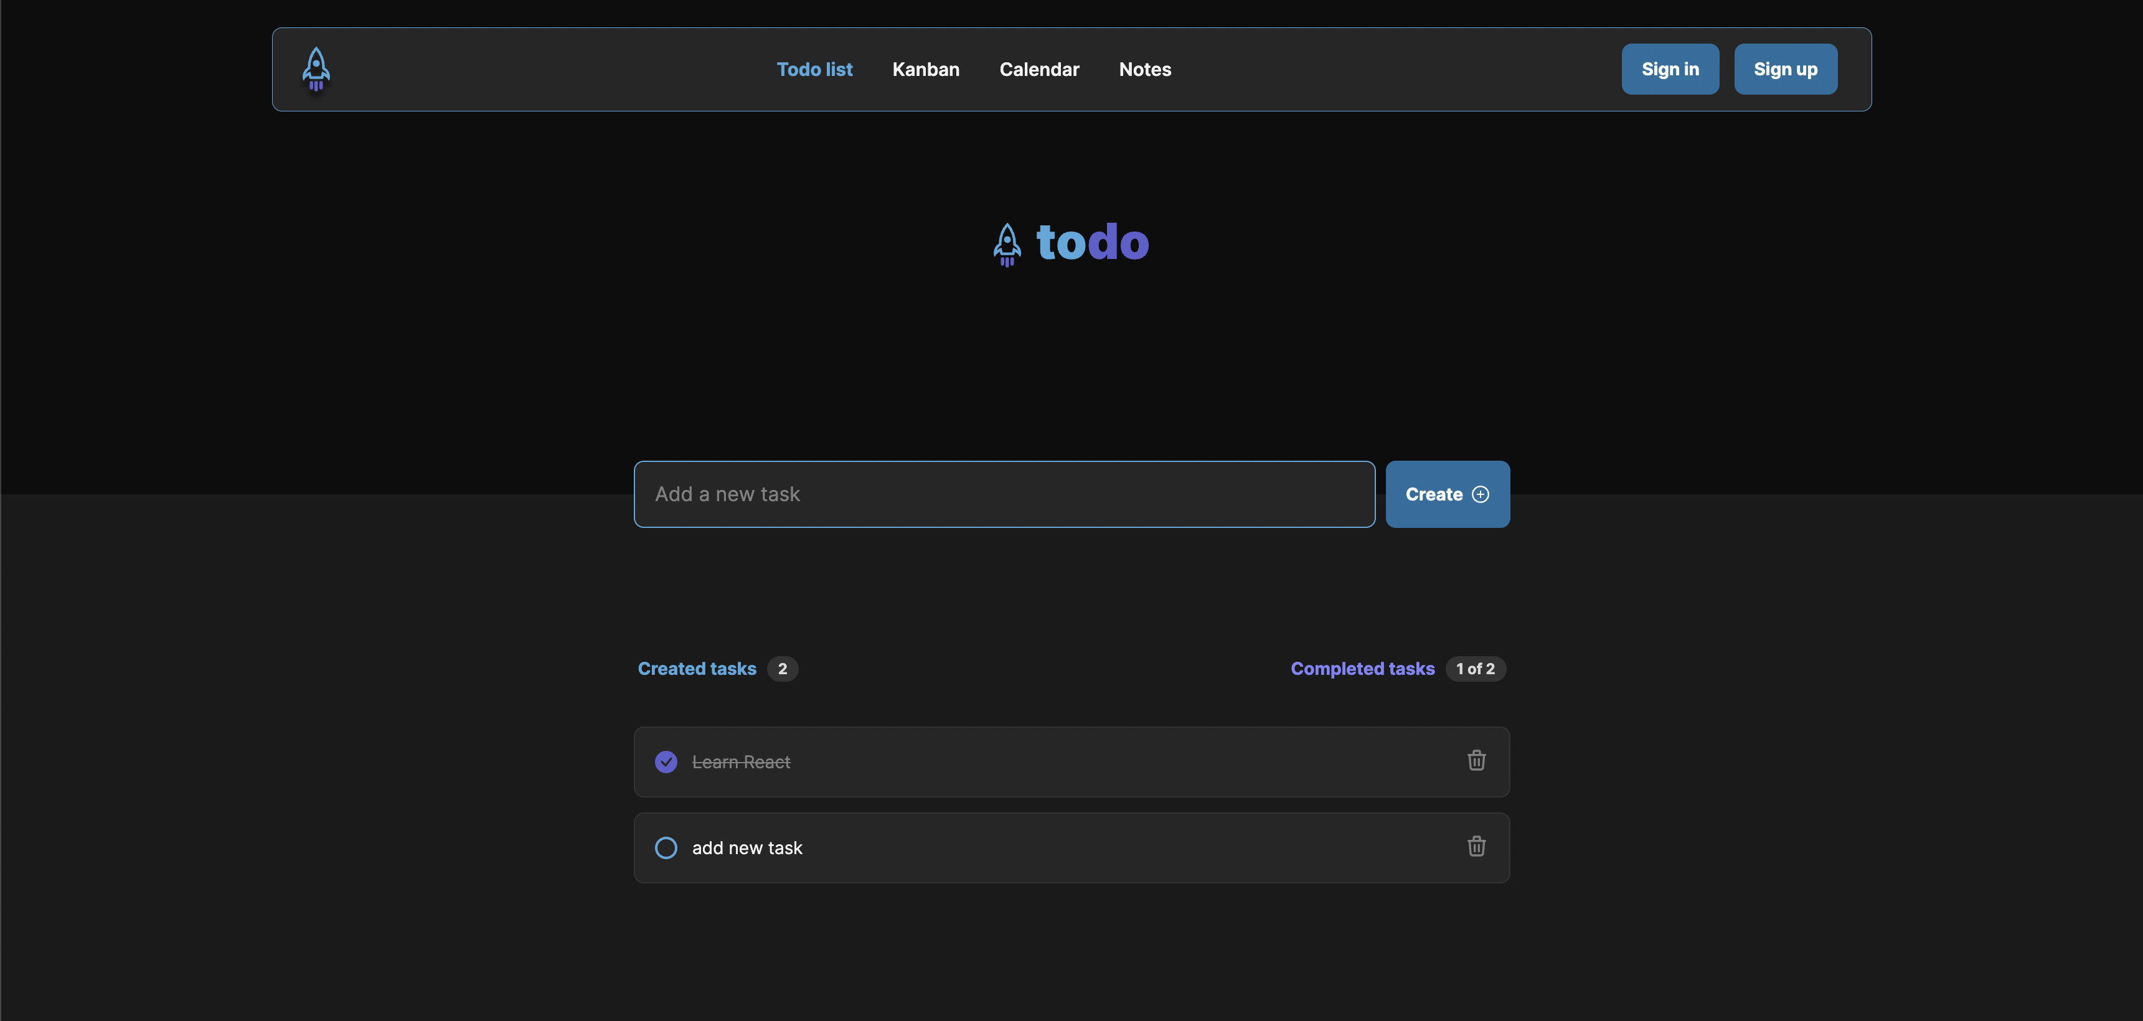Viewport: 2143px width, 1021px height.
Task: Click the Sign up button
Action: [1785, 69]
